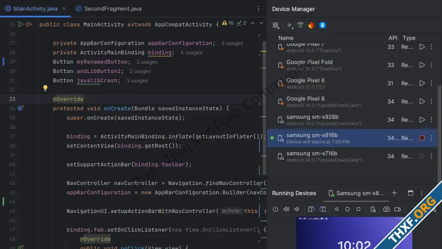Open more actions for samsung sm-s928b
Image resolution: width=442 pixels, height=249 pixels.
tap(431, 120)
